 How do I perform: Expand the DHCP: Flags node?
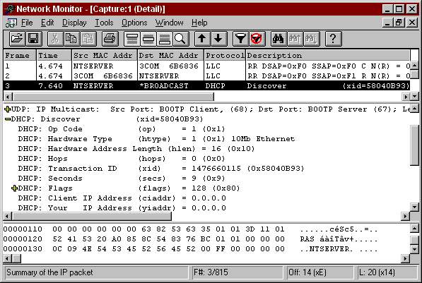coord(15,188)
